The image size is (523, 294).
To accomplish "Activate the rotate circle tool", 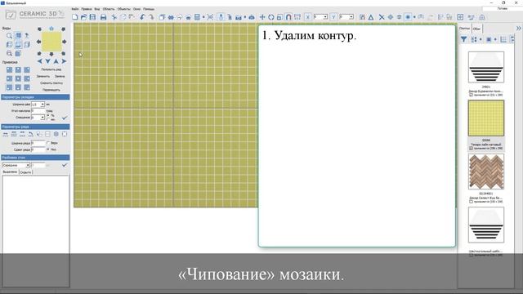I will 270,17.
